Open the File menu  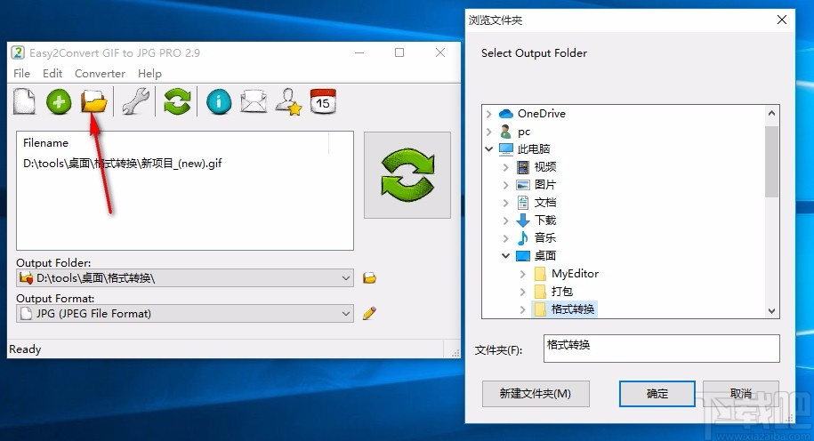22,74
